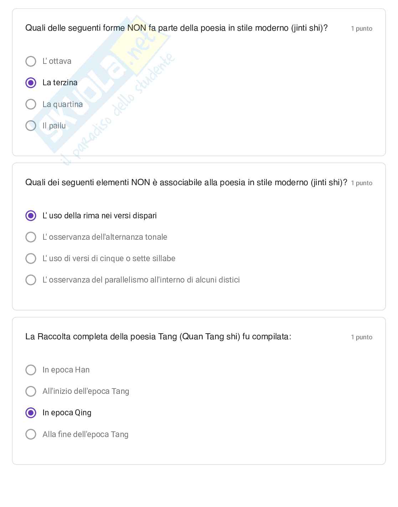Click "1 punto" label of first question
This screenshot has width=398, height=507.
(x=361, y=29)
